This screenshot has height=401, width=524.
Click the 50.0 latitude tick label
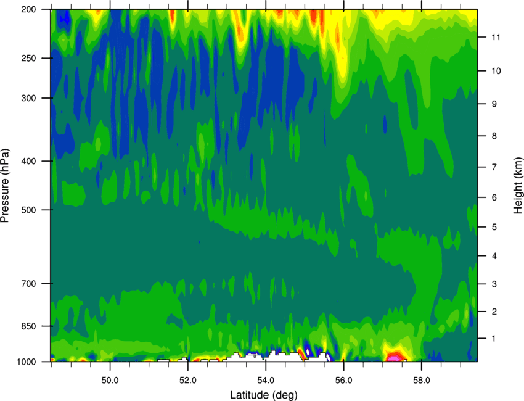click(x=110, y=381)
